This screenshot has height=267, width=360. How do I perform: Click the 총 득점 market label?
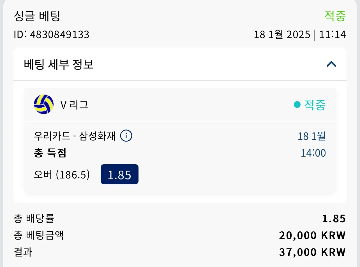[x=50, y=153]
